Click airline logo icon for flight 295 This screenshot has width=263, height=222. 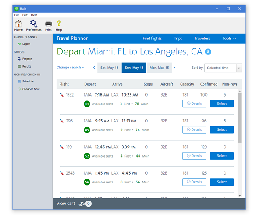click(x=62, y=121)
